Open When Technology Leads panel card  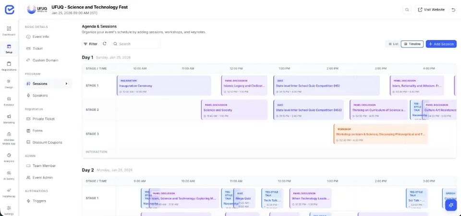coord(311,198)
